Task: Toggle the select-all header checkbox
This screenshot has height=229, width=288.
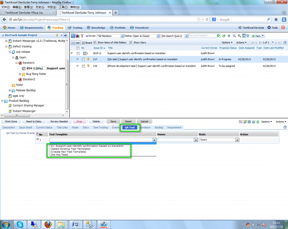Action: 78,48
